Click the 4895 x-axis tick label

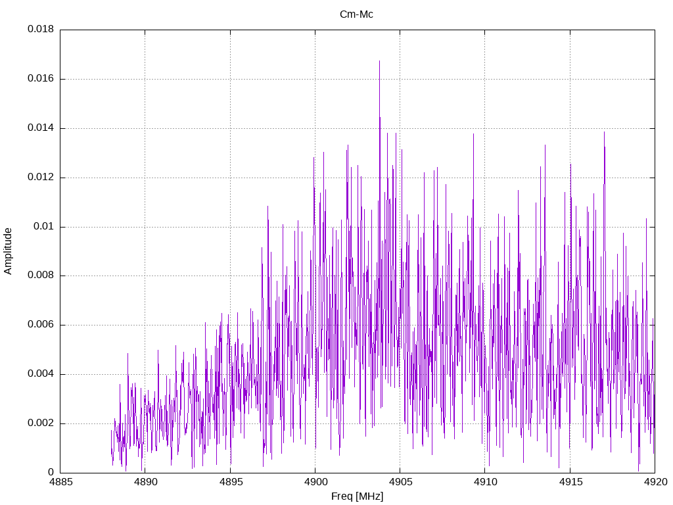tap(231, 482)
